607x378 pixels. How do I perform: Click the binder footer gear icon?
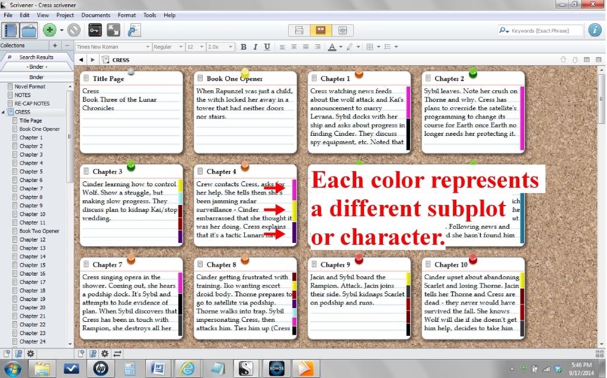pyautogui.click(x=30, y=353)
